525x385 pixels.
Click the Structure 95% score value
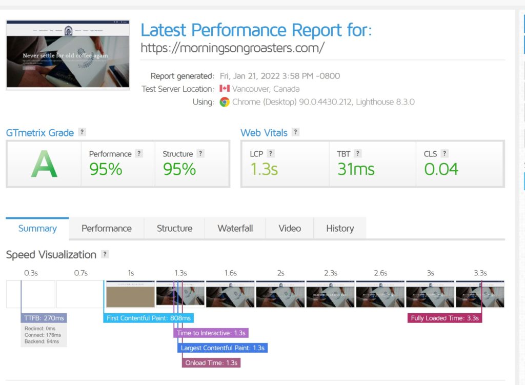pos(179,169)
